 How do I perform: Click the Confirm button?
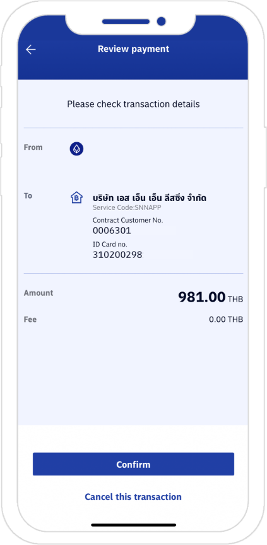point(133,464)
